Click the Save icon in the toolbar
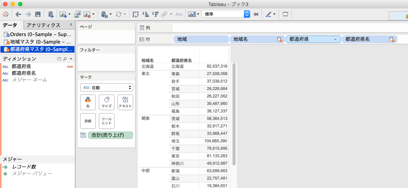 (38, 14)
